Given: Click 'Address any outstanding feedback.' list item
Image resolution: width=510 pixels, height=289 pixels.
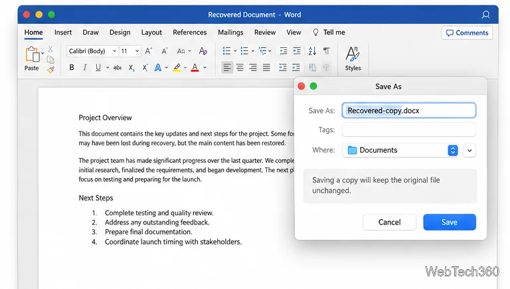Looking at the screenshot, I should pos(157,223).
